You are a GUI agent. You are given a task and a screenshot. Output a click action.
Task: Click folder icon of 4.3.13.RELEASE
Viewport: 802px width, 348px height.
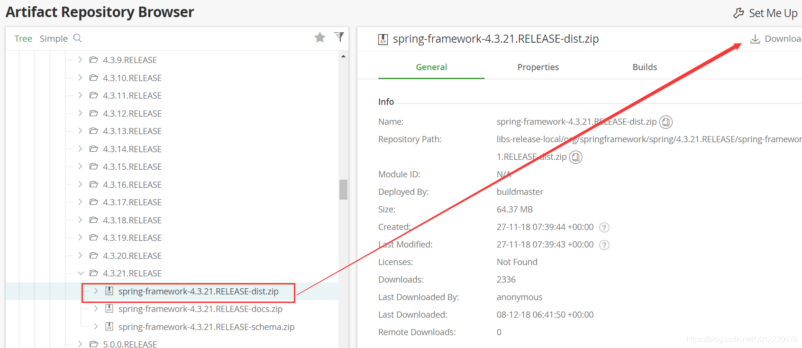[x=94, y=131]
